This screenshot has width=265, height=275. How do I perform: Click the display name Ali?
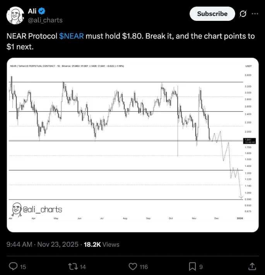(32, 11)
